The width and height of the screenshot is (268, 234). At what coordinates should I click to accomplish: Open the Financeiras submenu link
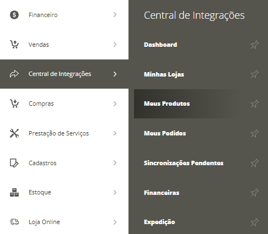pyautogui.click(x=162, y=193)
